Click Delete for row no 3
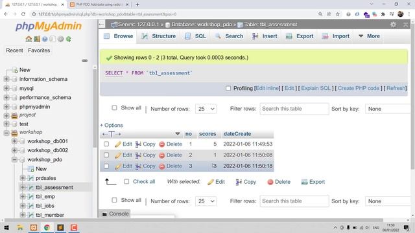This screenshot has height=233, width=415. (x=171, y=166)
